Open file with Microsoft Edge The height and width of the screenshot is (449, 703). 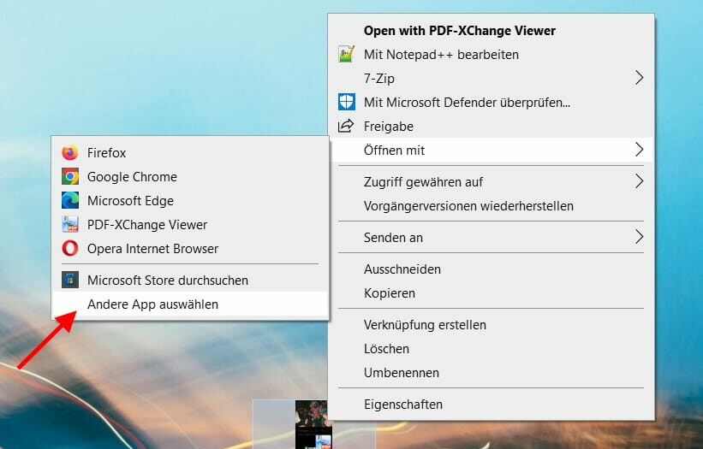(x=190, y=200)
